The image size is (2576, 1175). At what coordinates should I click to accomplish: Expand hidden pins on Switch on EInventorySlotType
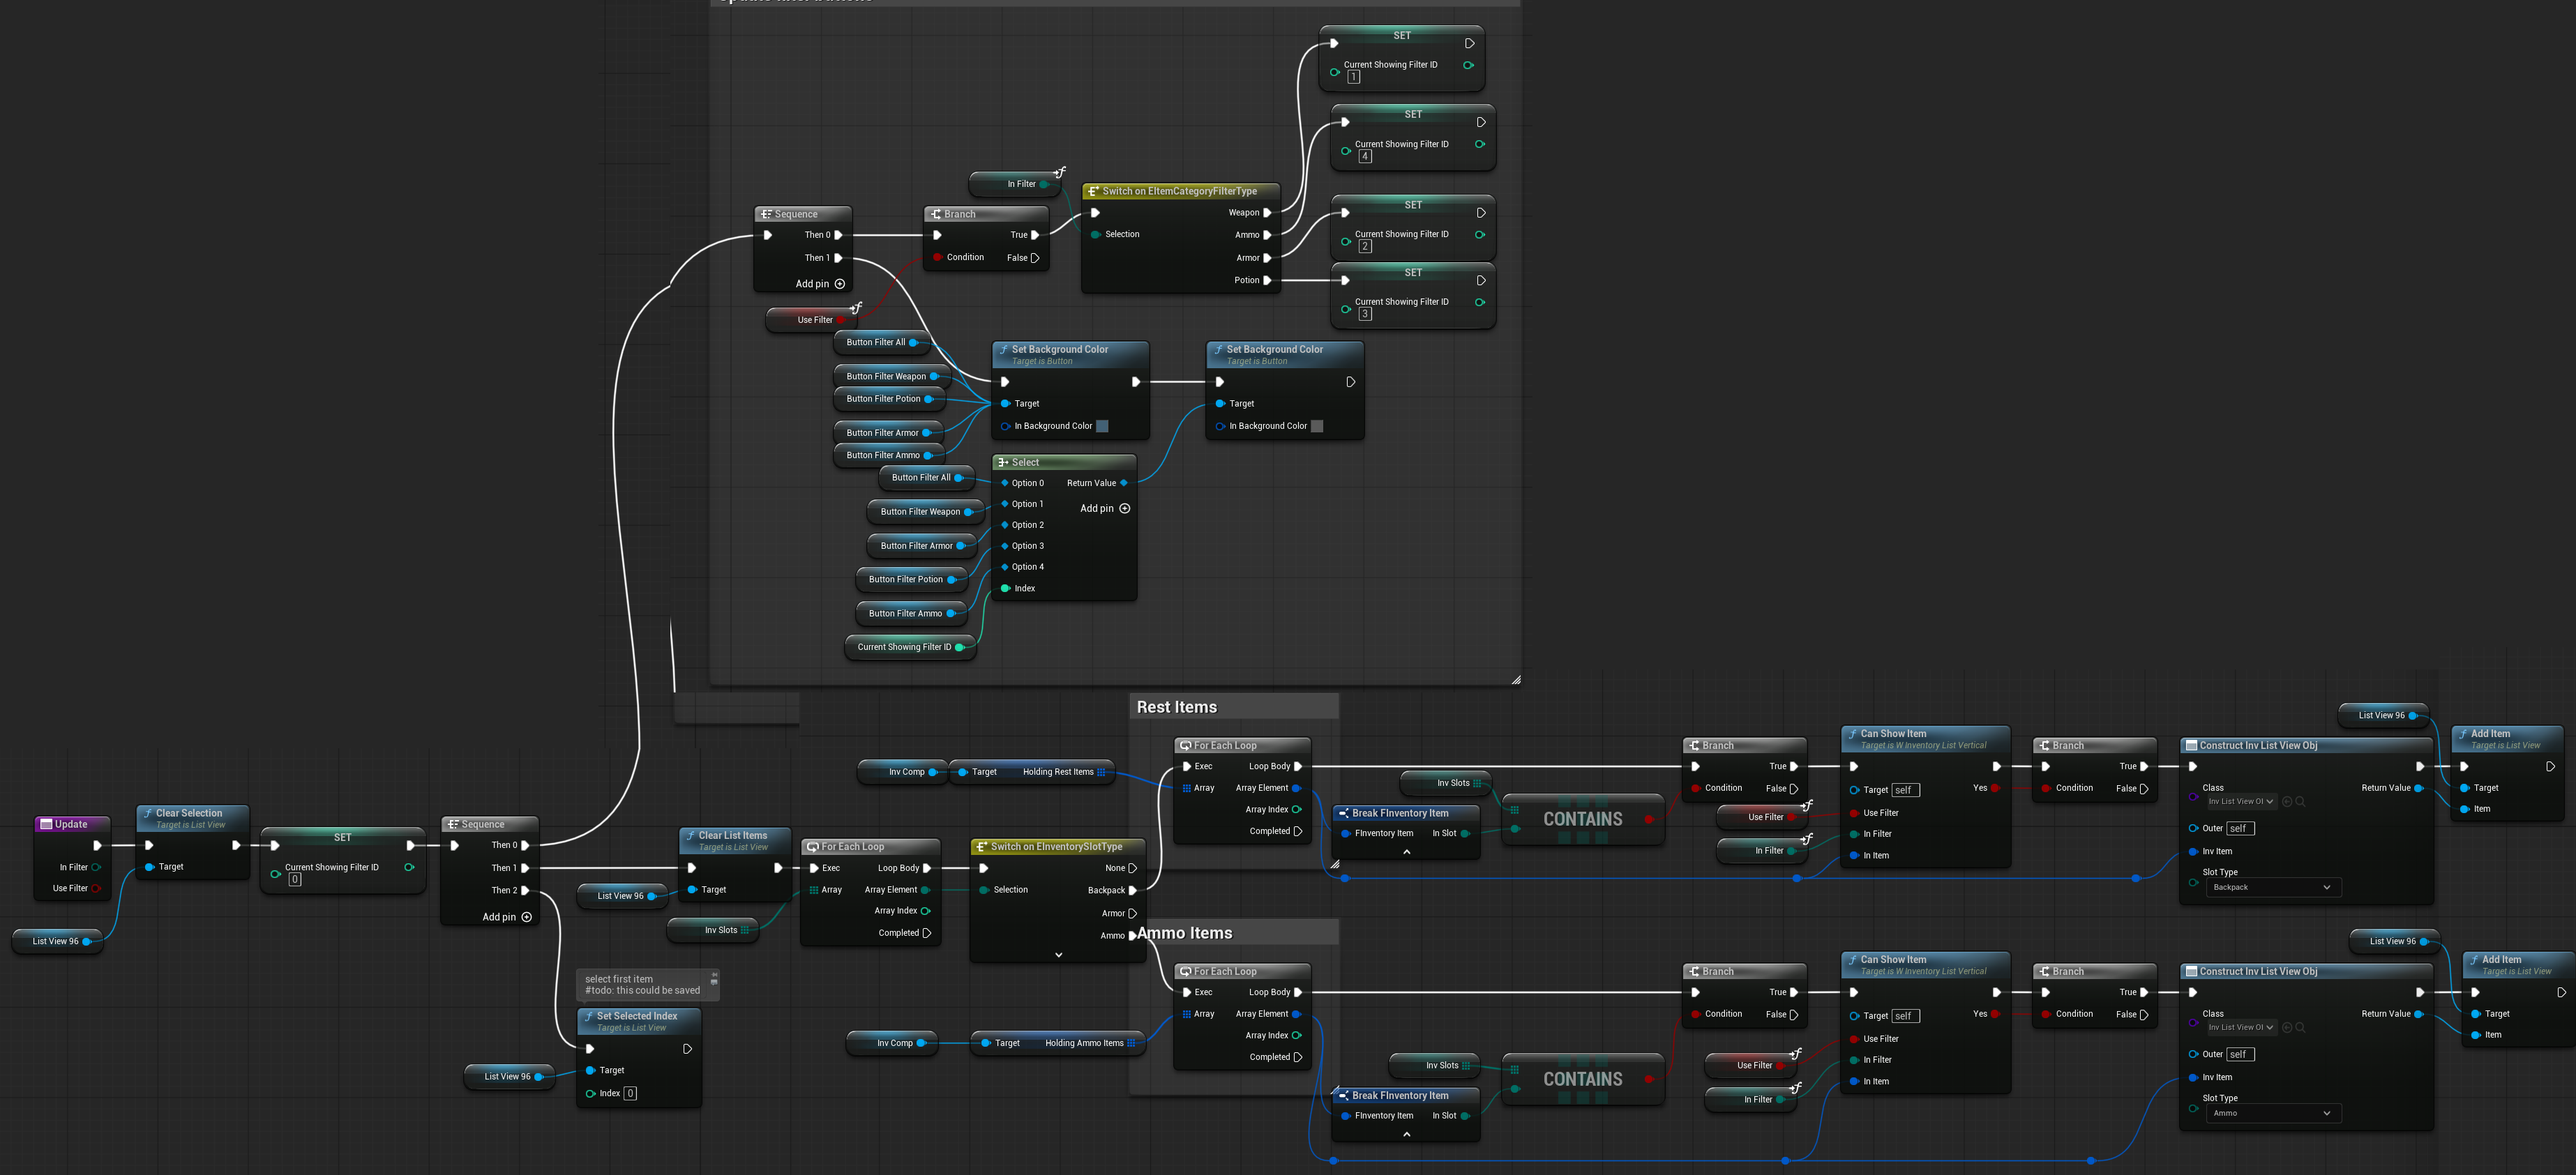[x=1058, y=955]
